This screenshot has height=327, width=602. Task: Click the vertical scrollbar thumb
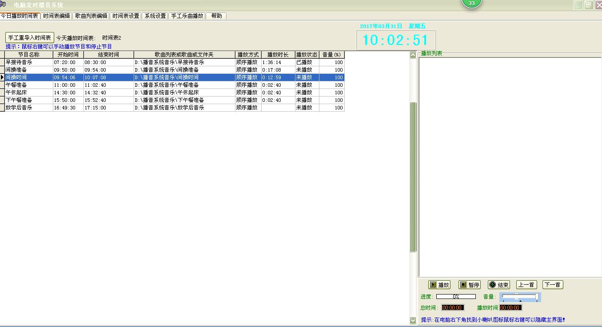click(413, 177)
